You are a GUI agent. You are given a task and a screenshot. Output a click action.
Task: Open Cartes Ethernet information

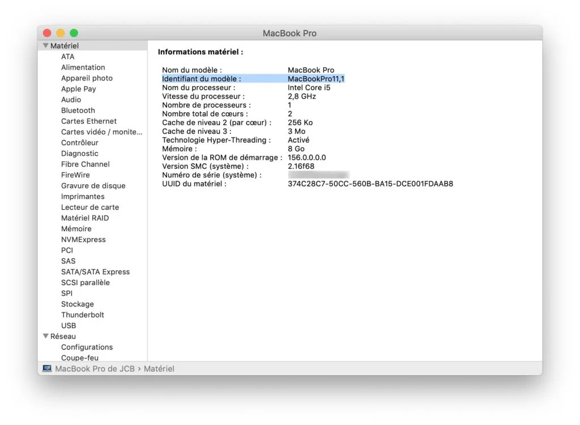pyautogui.click(x=88, y=121)
